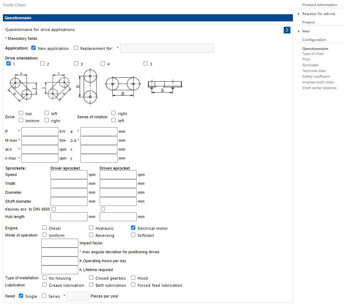The image size is (346, 306).
Task: Click the Impact factor input field
Action: [60, 243]
